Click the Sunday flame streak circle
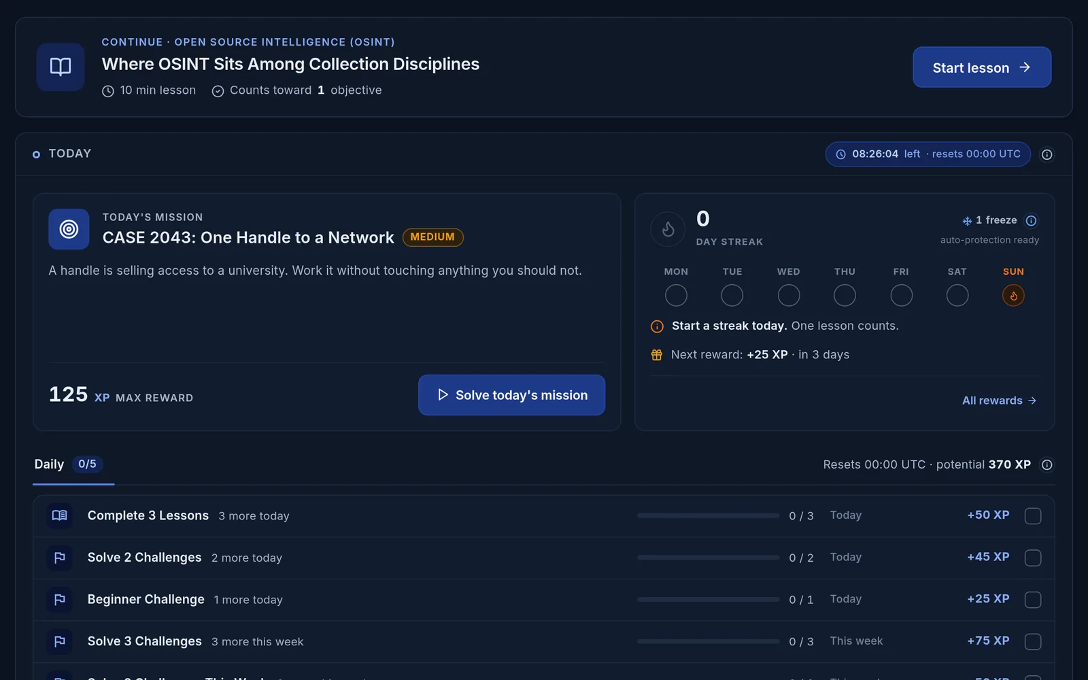Image resolution: width=1088 pixels, height=680 pixels. pyautogui.click(x=1013, y=295)
